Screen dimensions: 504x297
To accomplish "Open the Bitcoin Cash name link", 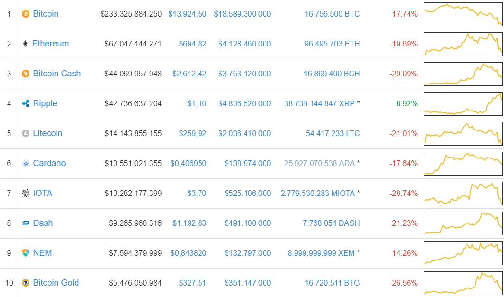I will [x=57, y=74].
